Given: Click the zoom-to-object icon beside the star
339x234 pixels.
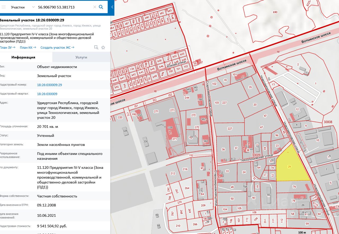Looking at the screenshot, I should [x=96, y=47].
